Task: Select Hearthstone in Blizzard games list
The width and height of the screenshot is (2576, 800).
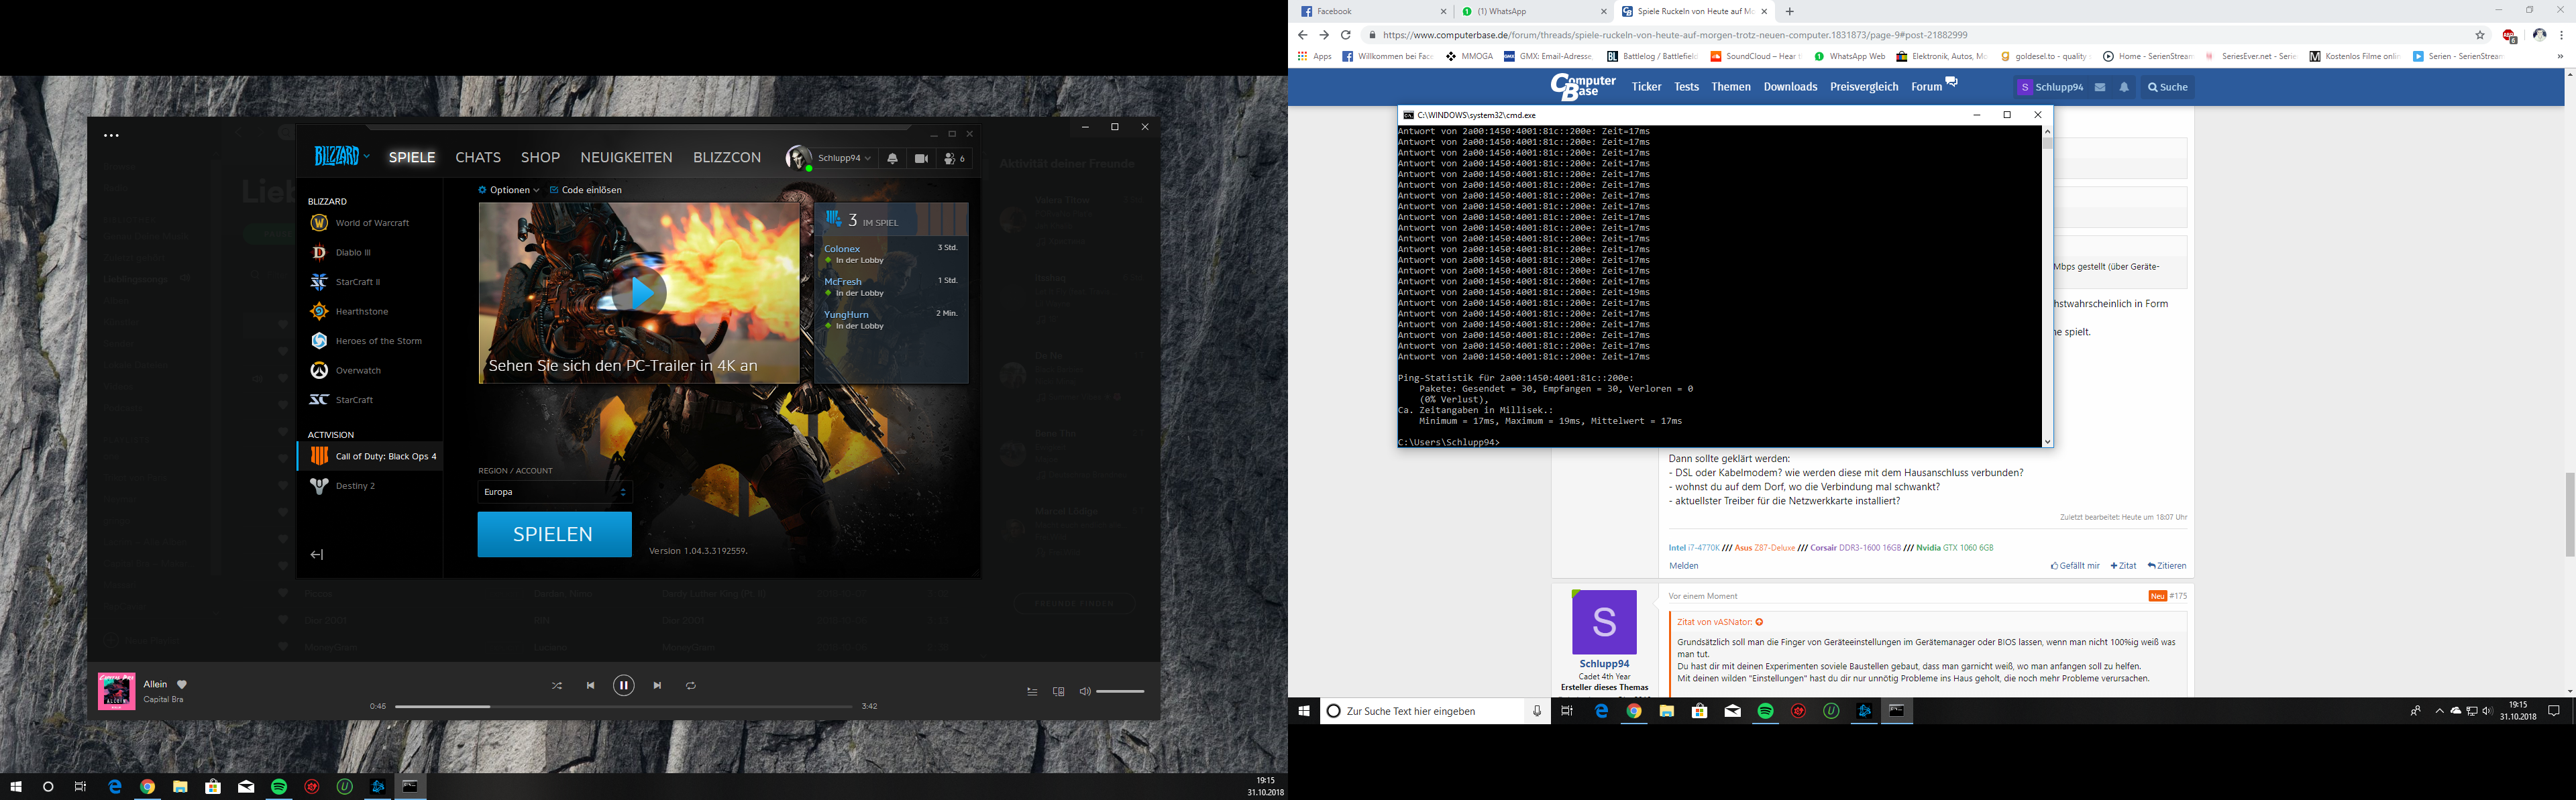Action: tap(361, 312)
